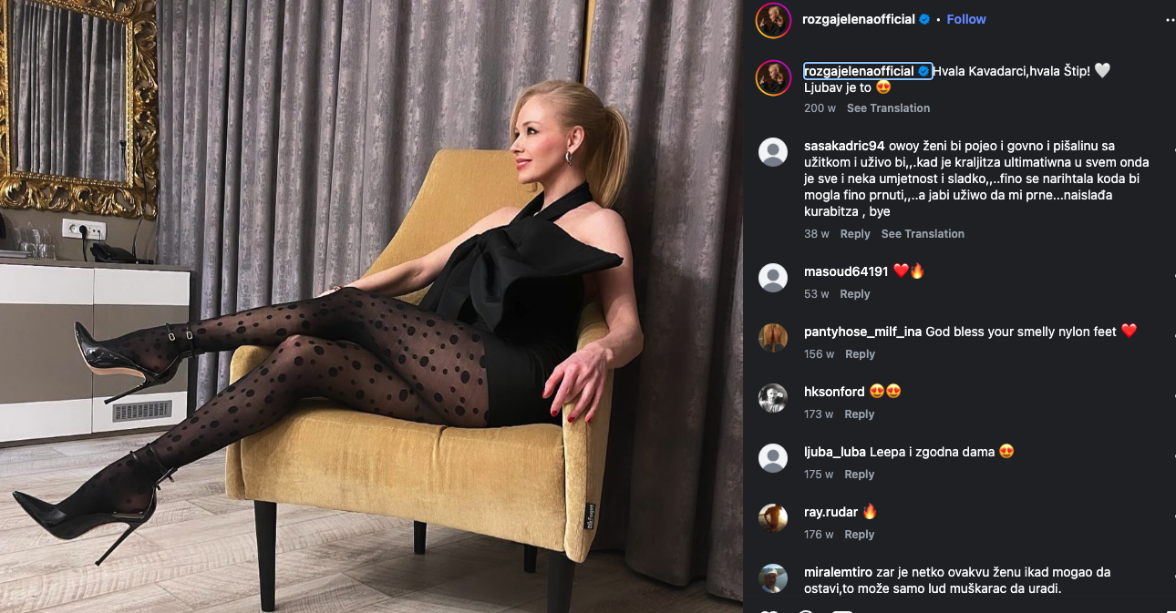Reply to masoud64191 comment
This screenshot has width=1176, height=613.
tap(855, 294)
